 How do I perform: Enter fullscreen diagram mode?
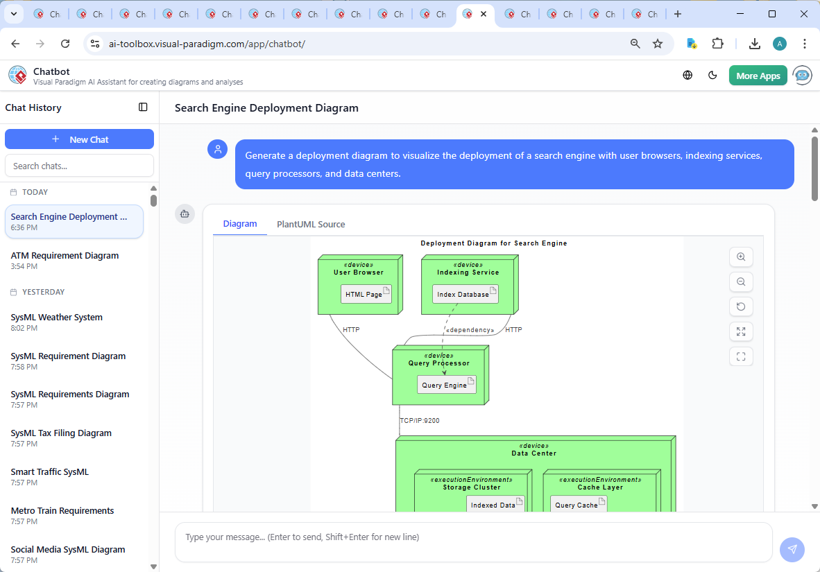pos(741,356)
